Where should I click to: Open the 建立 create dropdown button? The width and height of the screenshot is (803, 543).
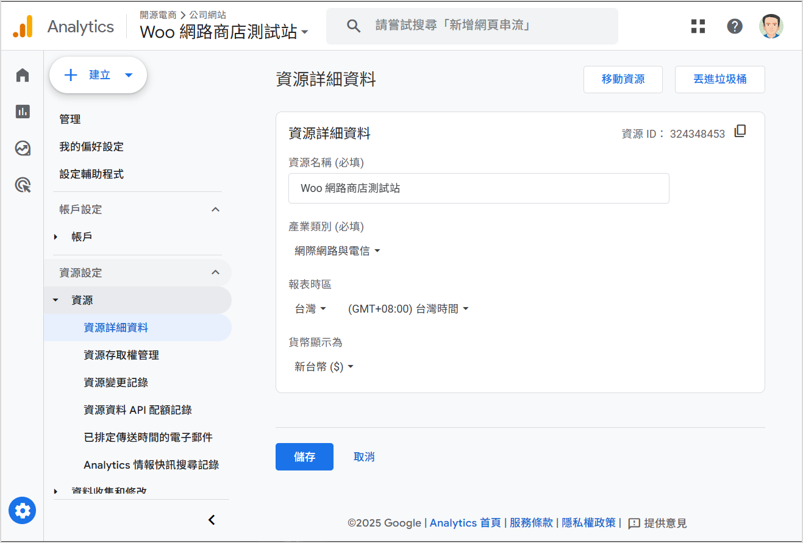[98, 75]
